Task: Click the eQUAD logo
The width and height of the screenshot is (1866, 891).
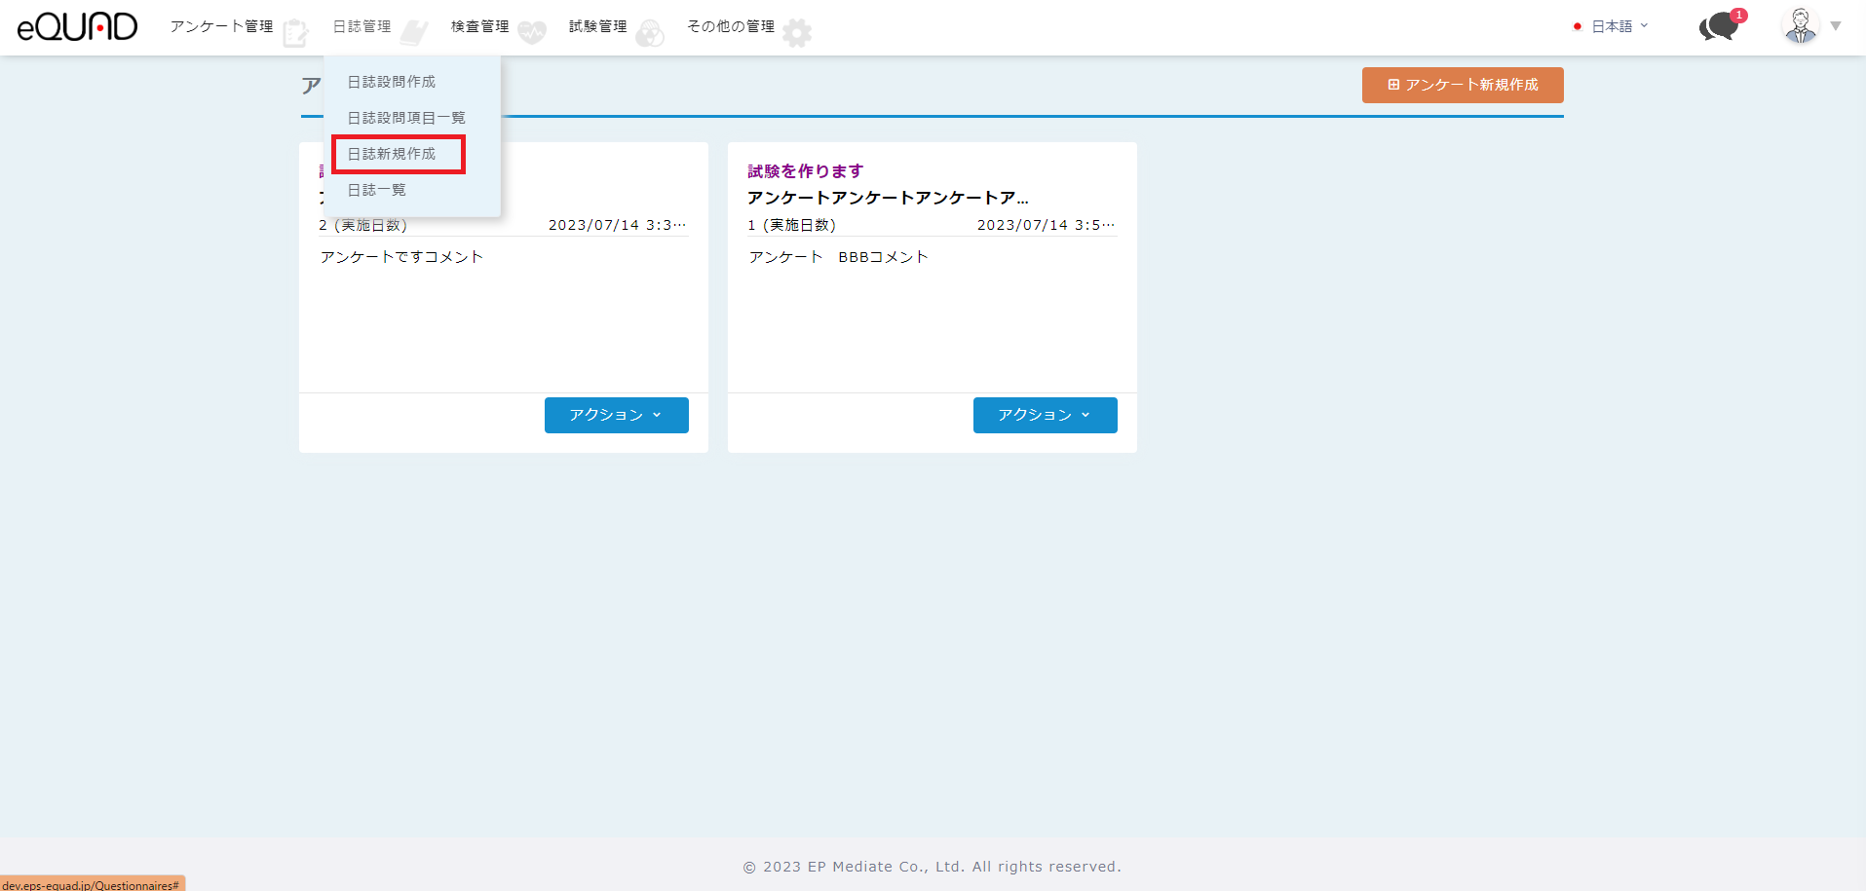Action: pos(78,27)
